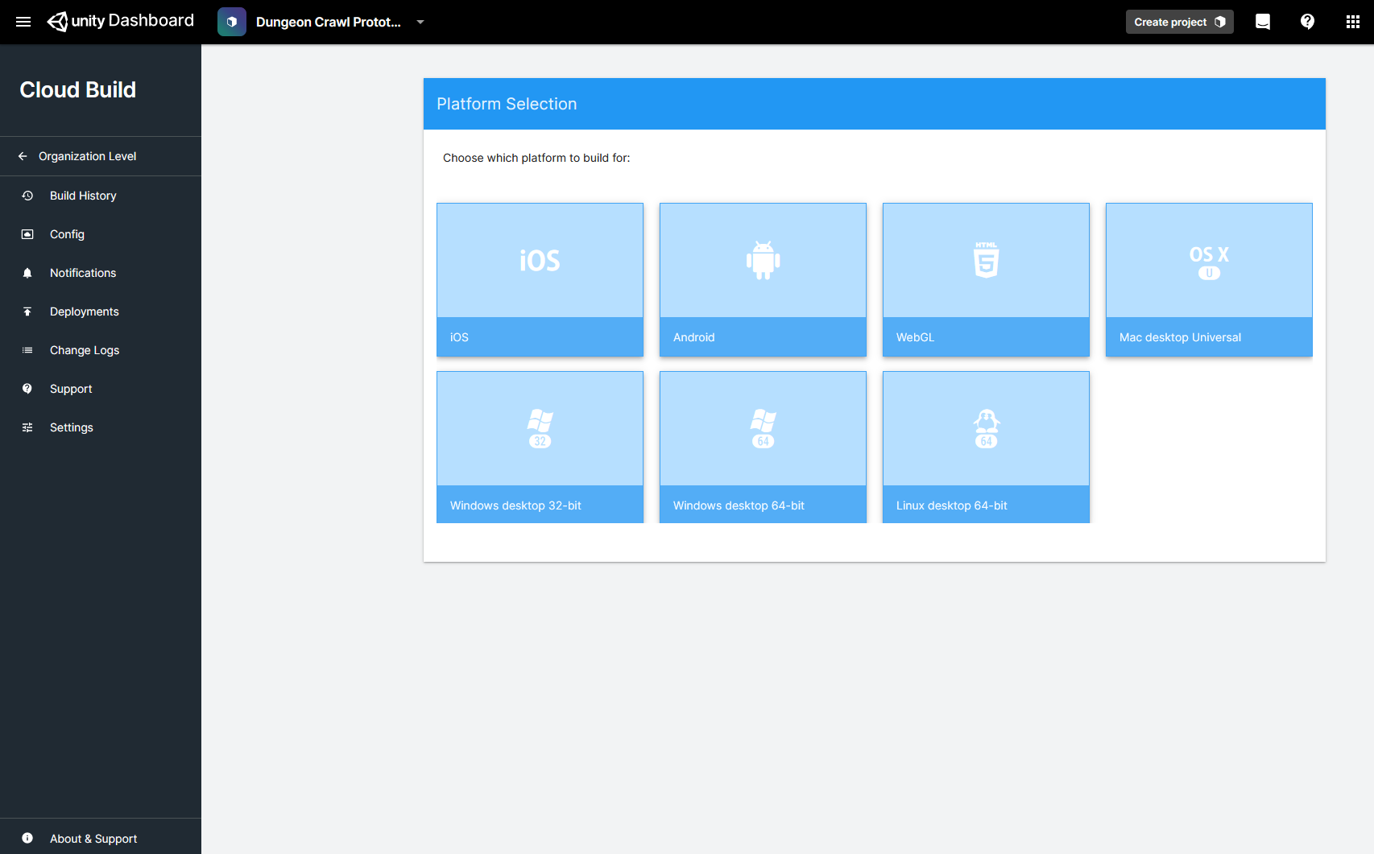Viewport: 1374px width, 854px height.
Task: Click the iOS label under the tile
Action: click(459, 337)
